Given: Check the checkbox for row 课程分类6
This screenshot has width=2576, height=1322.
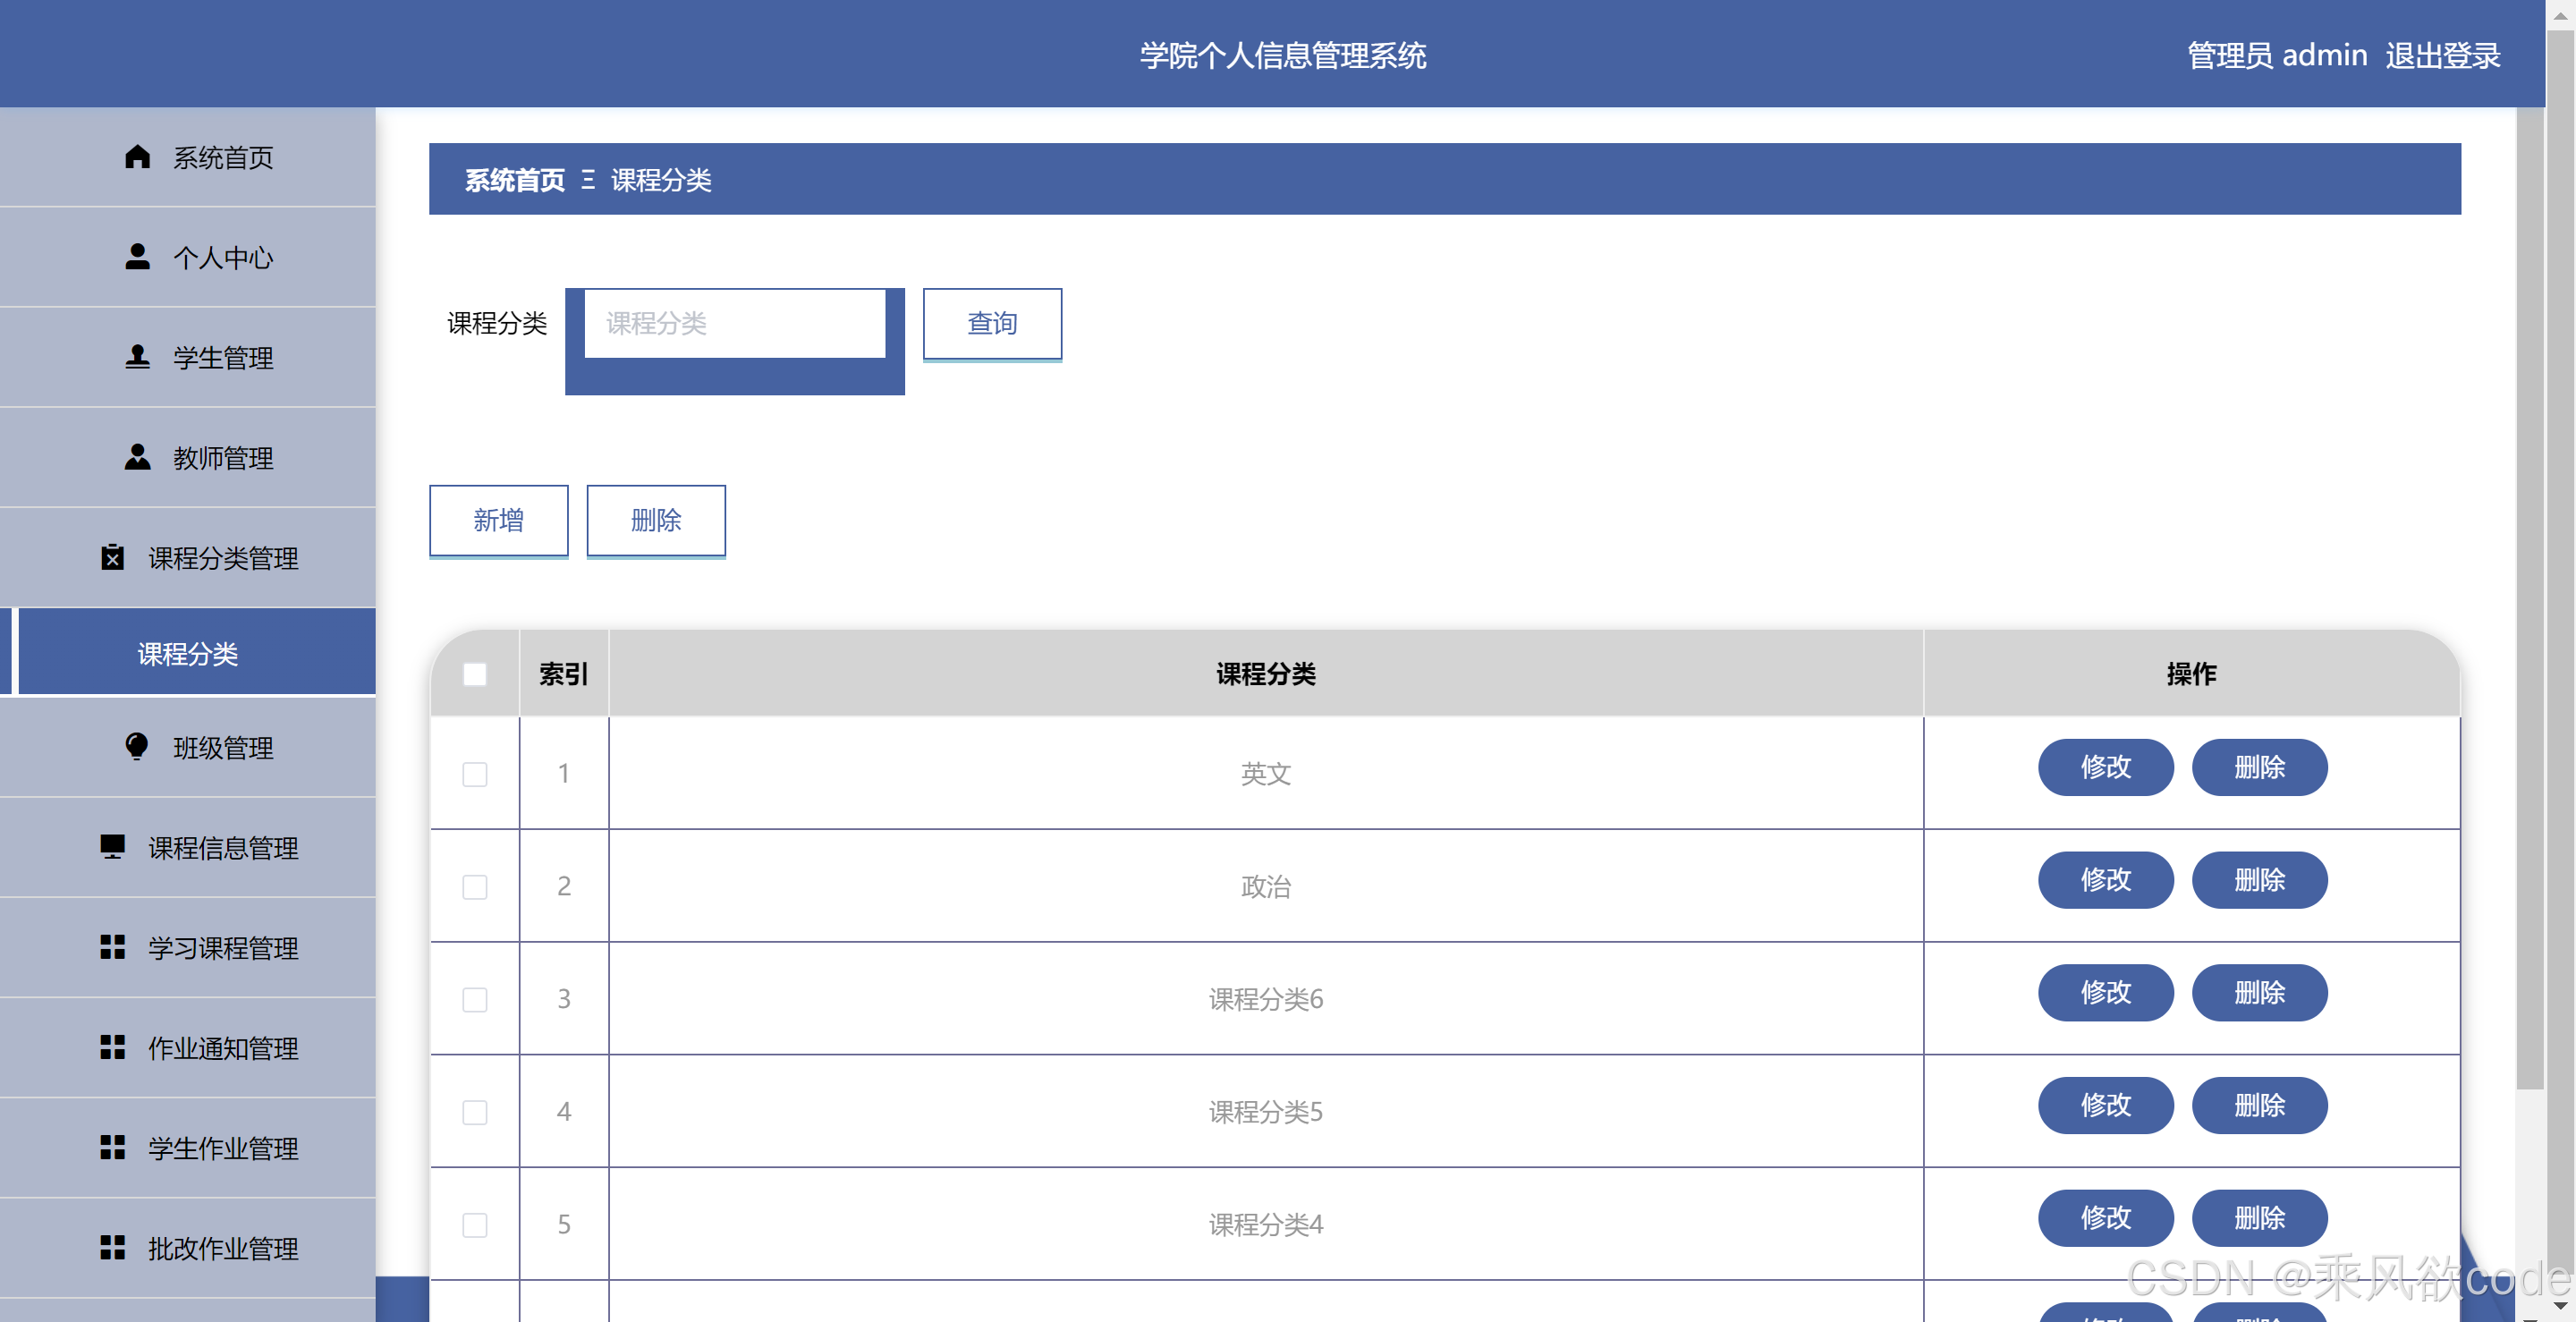Looking at the screenshot, I should (x=475, y=999).
